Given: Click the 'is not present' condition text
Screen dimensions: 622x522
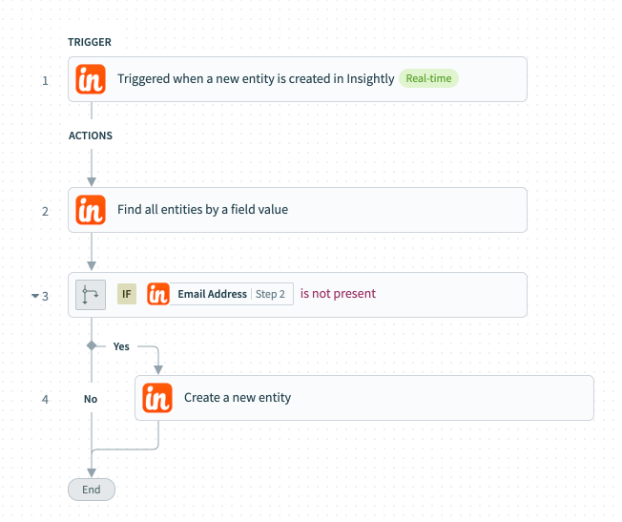Looking at the screenshot, I should point(338,294).
